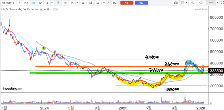The height and width of the screenshot is (110, 224).
Task: Click the compare symbols scale icon
Action: pos(98,3)
